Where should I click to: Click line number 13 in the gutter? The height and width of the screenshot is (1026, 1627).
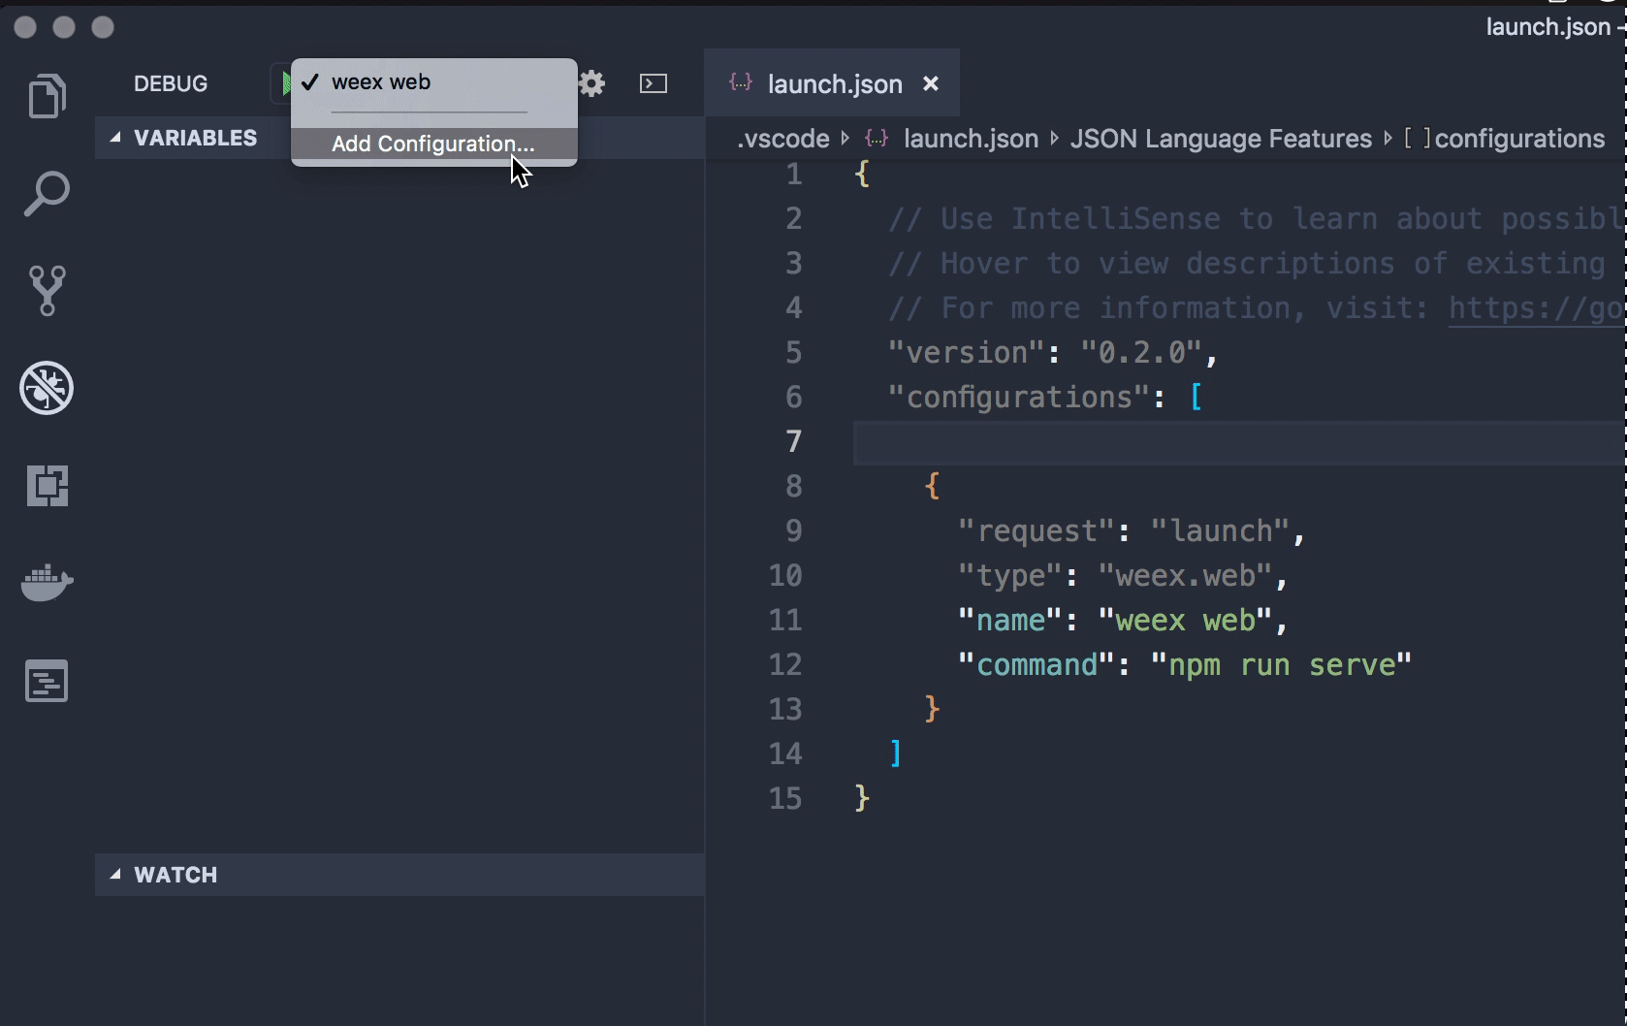pyautogui.click(x=785, y=710)
